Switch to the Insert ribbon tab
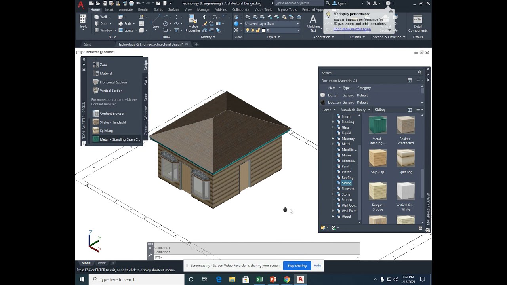 pyautogui.click(x=109, y=10)
